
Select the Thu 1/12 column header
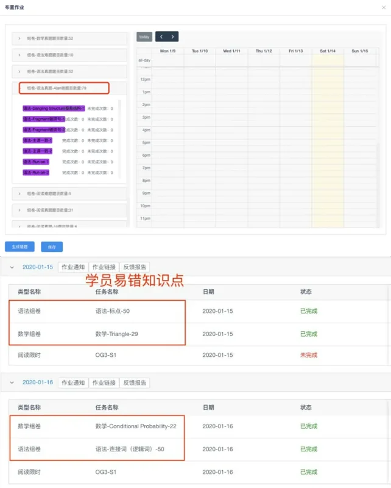264,51
